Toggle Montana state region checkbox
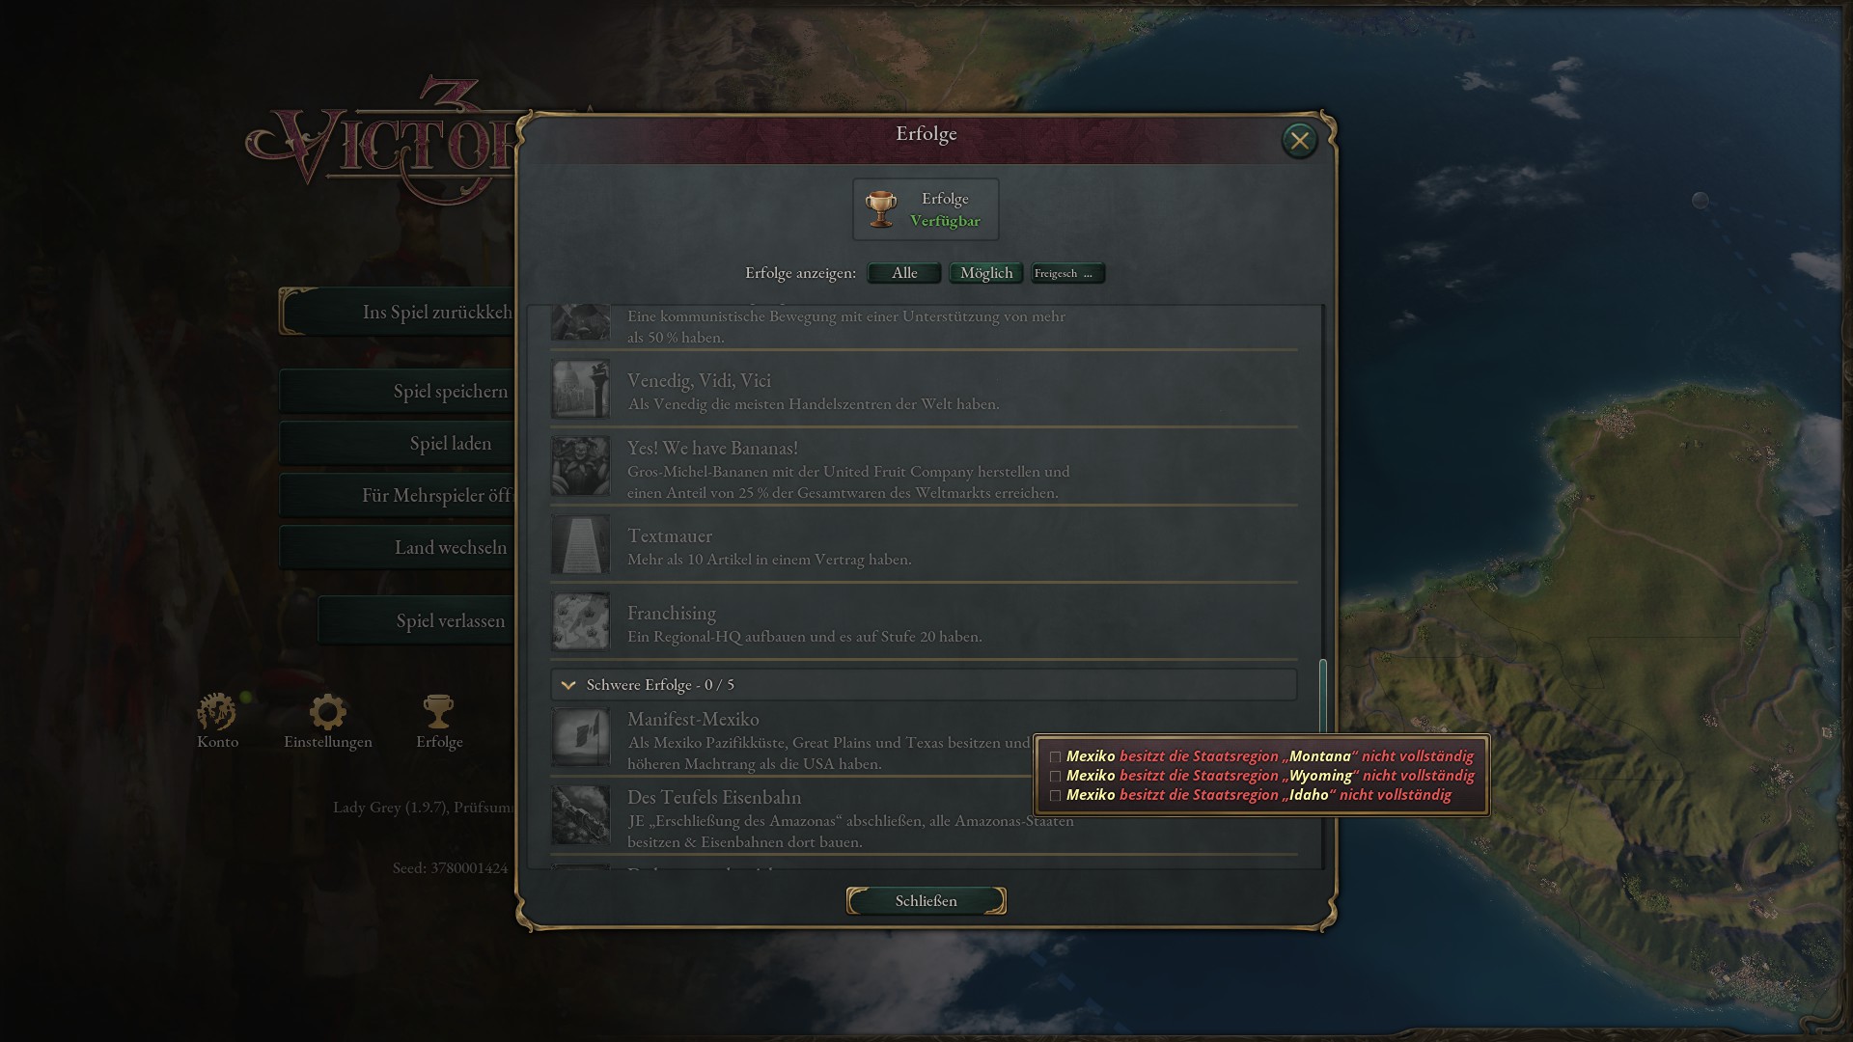 1055,757
